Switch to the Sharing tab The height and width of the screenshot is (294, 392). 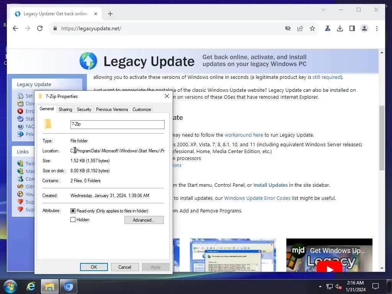65,109
